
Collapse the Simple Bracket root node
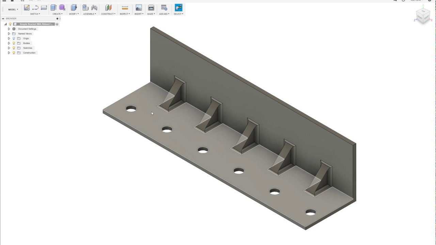click(x=5, y=24)
